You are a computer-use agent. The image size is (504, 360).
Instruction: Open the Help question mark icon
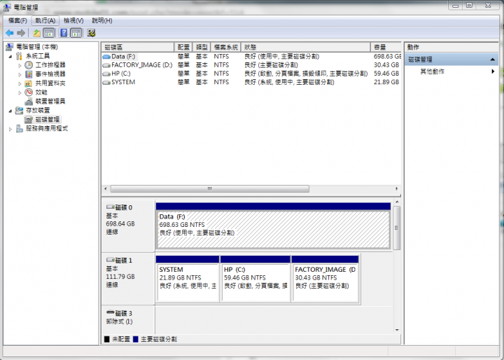pos(64,33)
